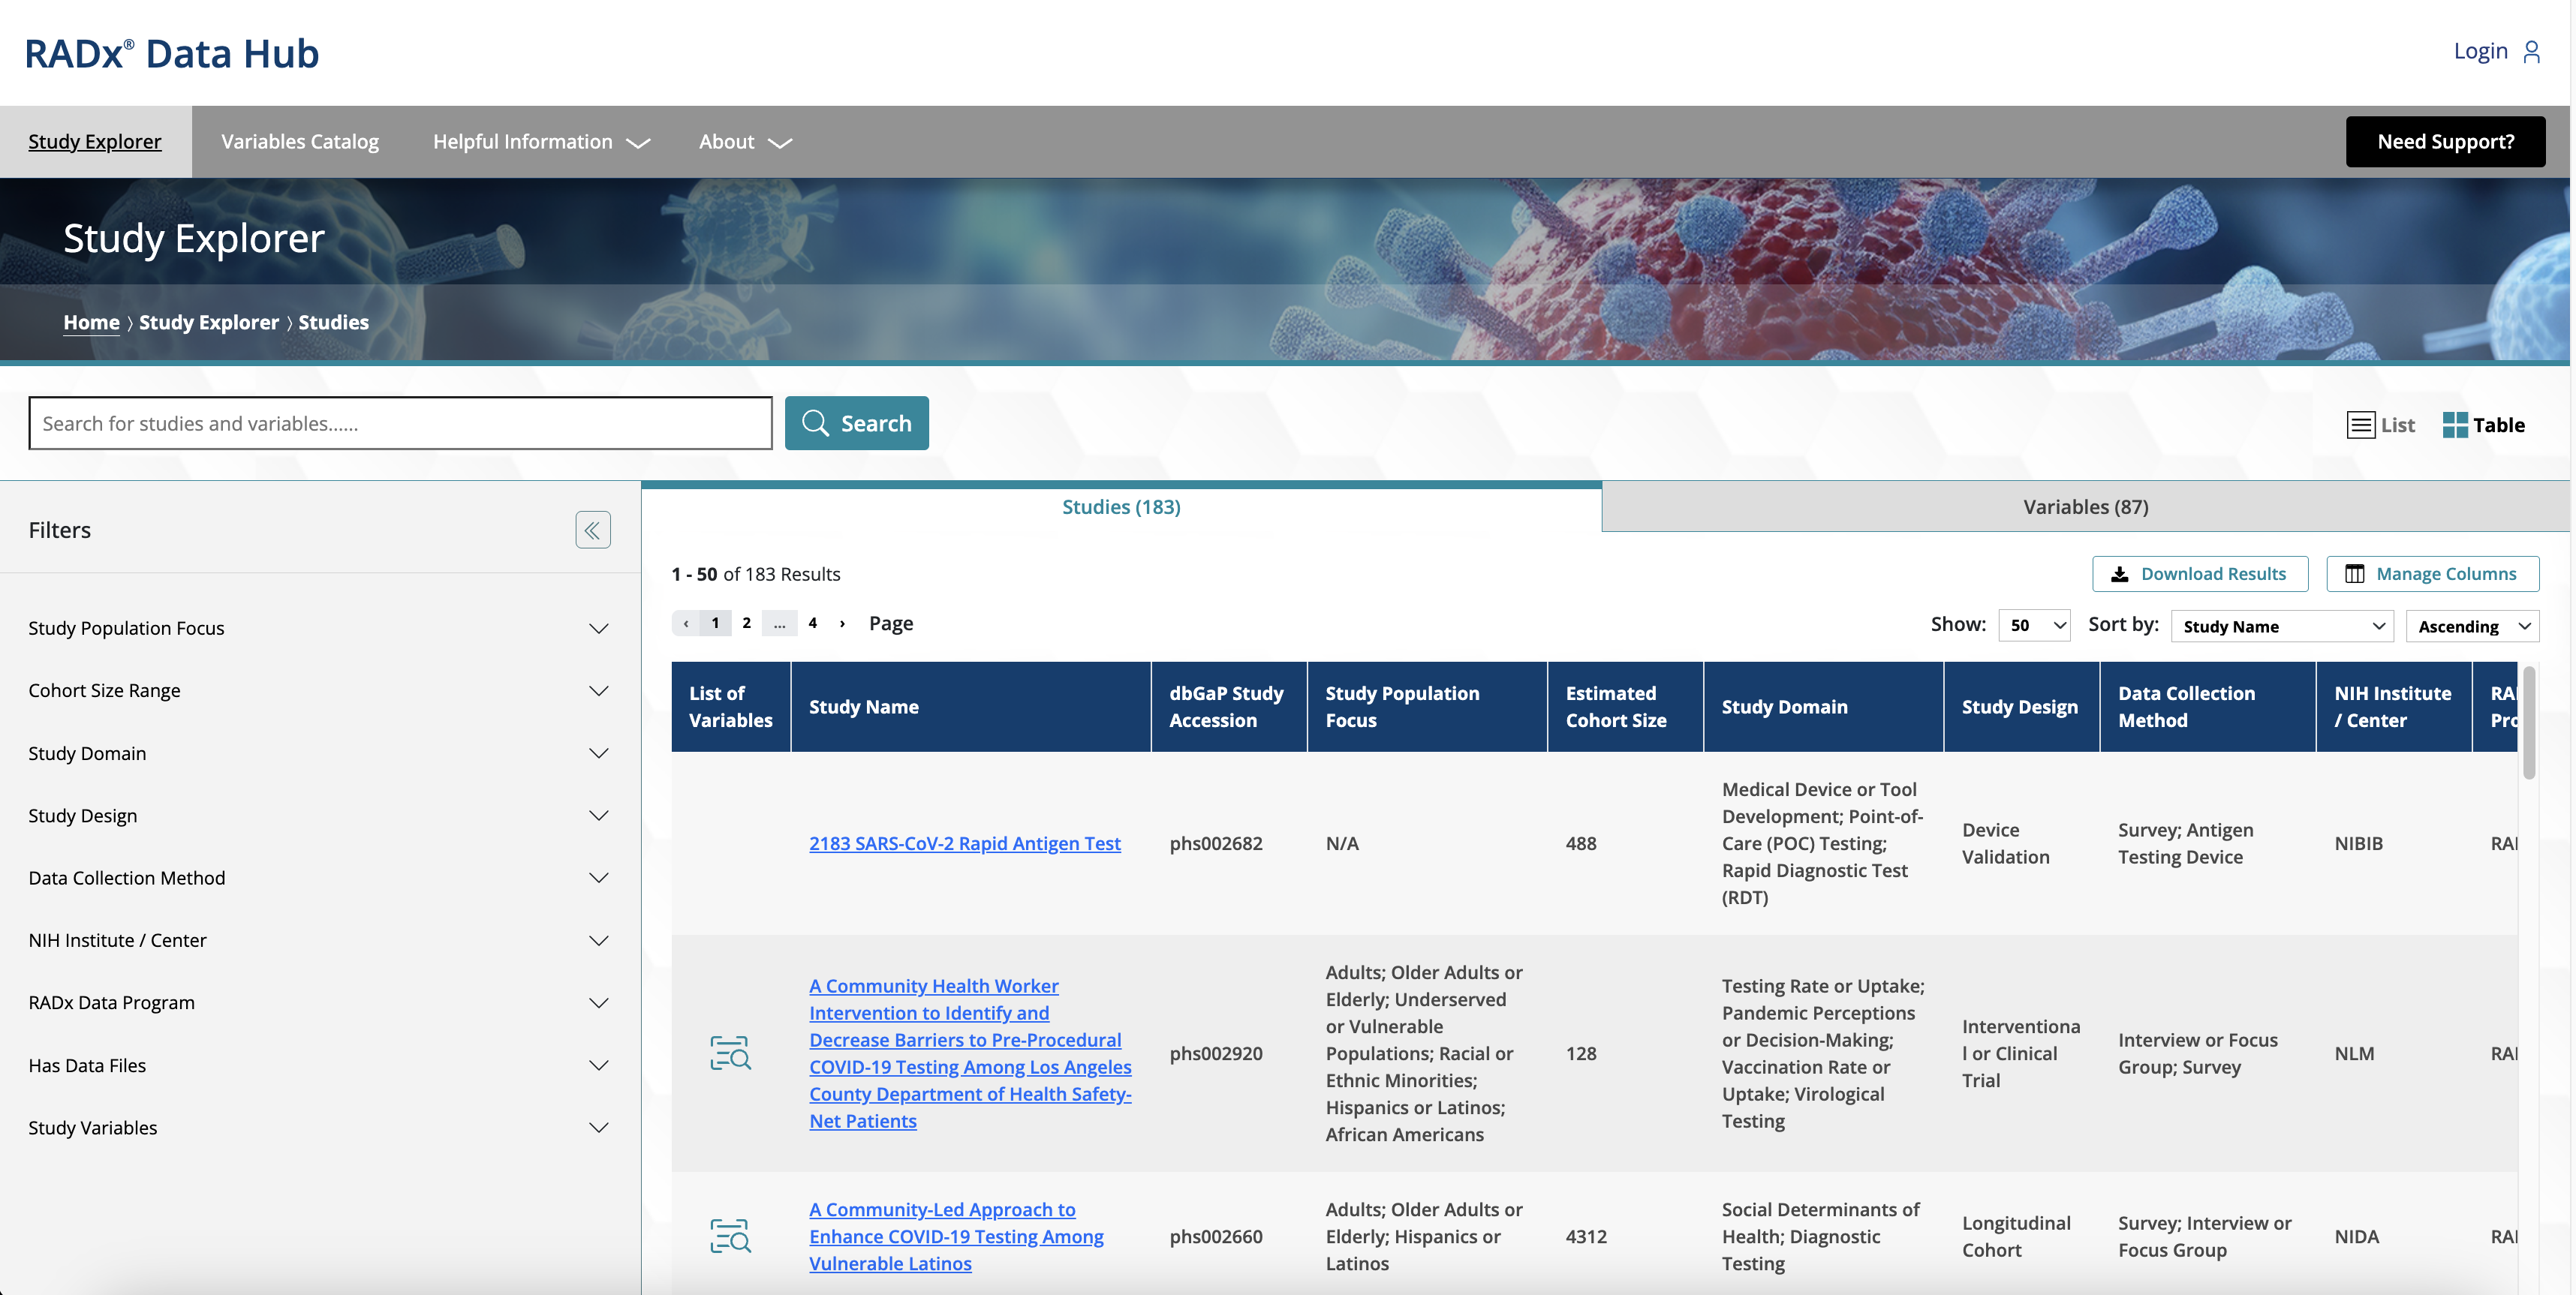Viewport: 2576px width, 1295px height.
Task: Open variables list for Community-Led Approach study
Action: 730,1236
